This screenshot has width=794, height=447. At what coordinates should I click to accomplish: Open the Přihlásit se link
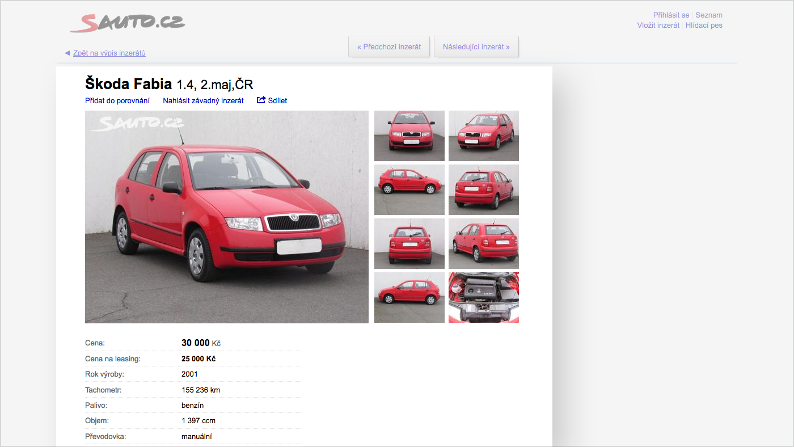671,15
